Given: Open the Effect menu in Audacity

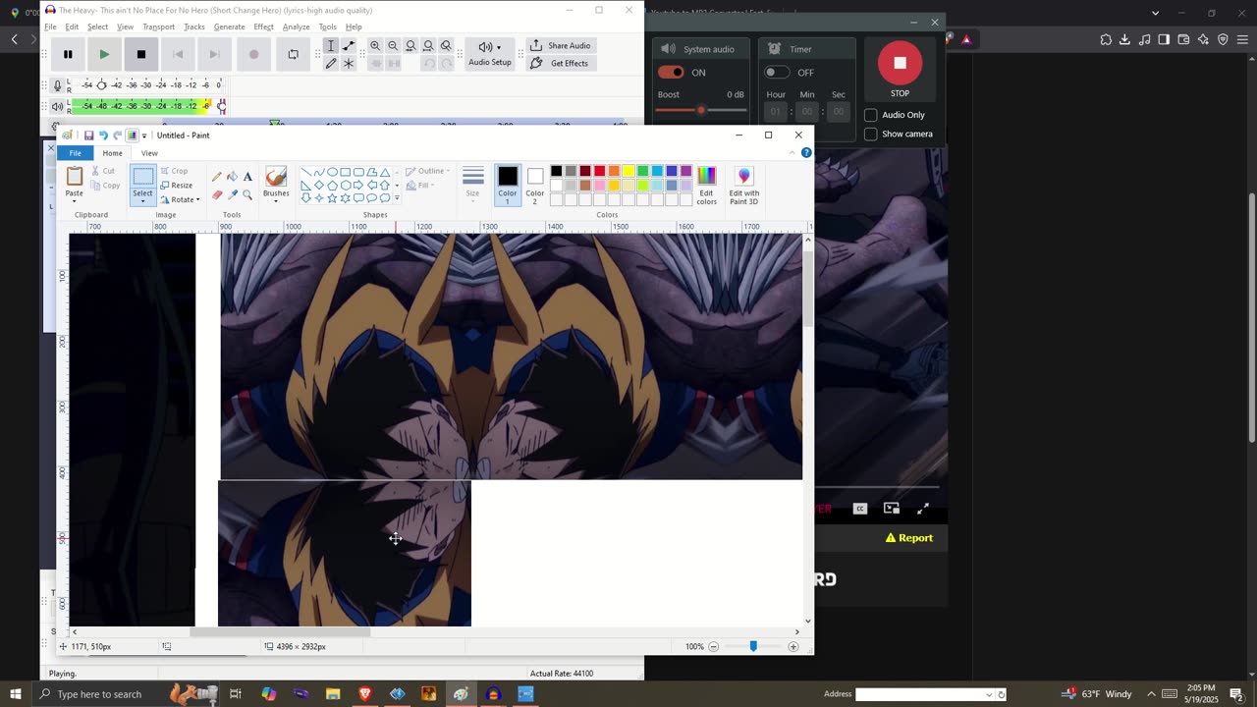Looking at the screenshot, I should tap(263, 27).
